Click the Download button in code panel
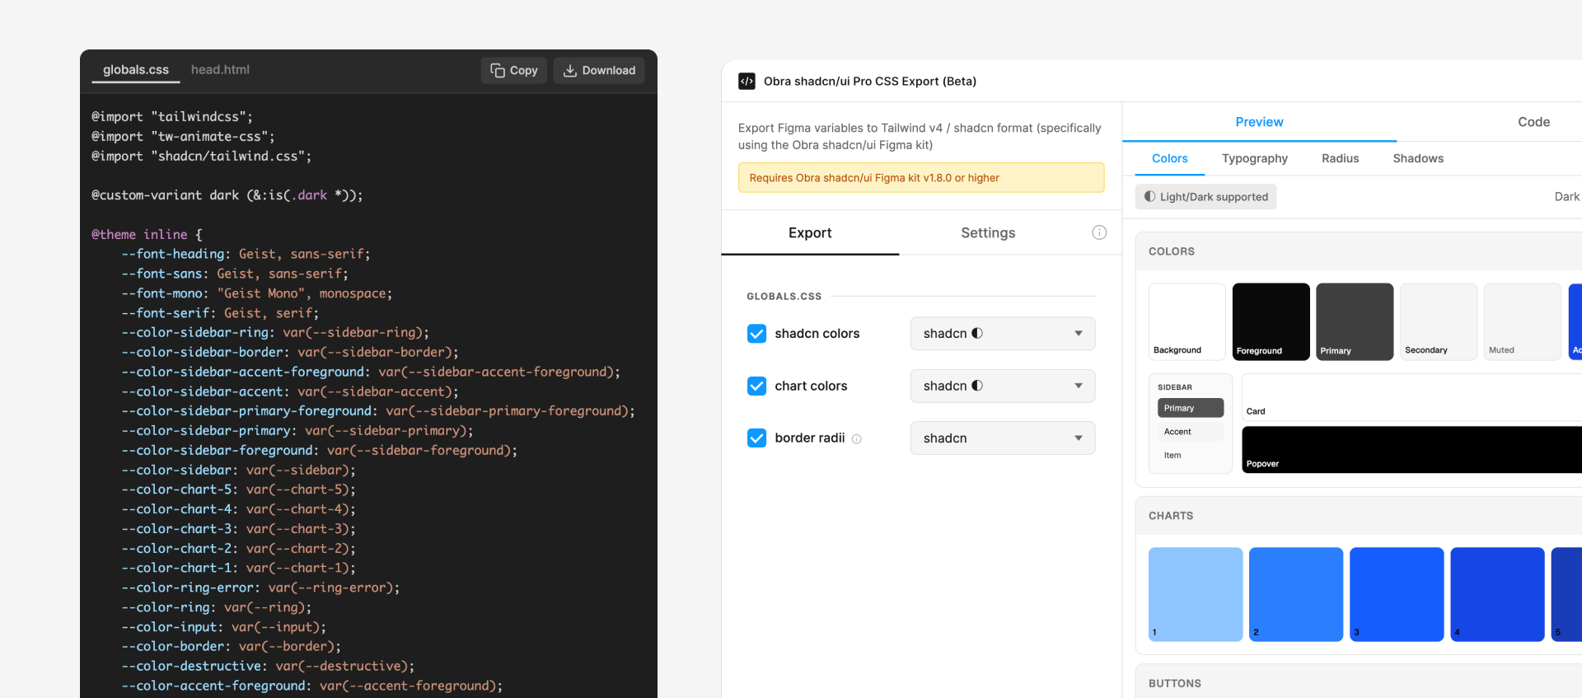The height and width of the screenshot is (698, 1582). point(599,70)
